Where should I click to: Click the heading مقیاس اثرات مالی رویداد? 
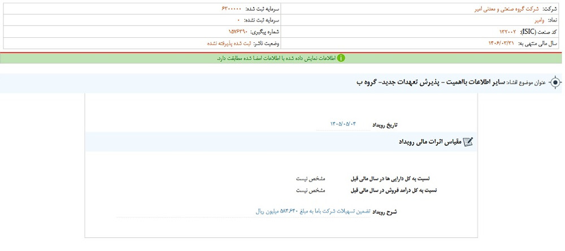pos(429,142)
